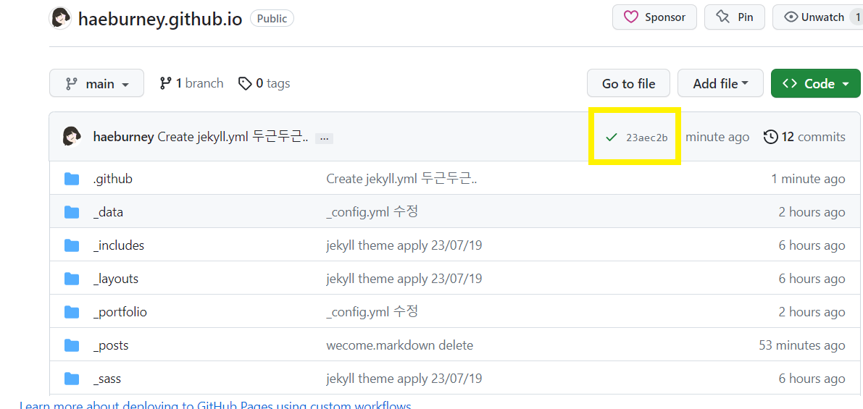This screenshot has width=863, height=409.
Task: Open the _data folder
Action: tap(108, 212)
